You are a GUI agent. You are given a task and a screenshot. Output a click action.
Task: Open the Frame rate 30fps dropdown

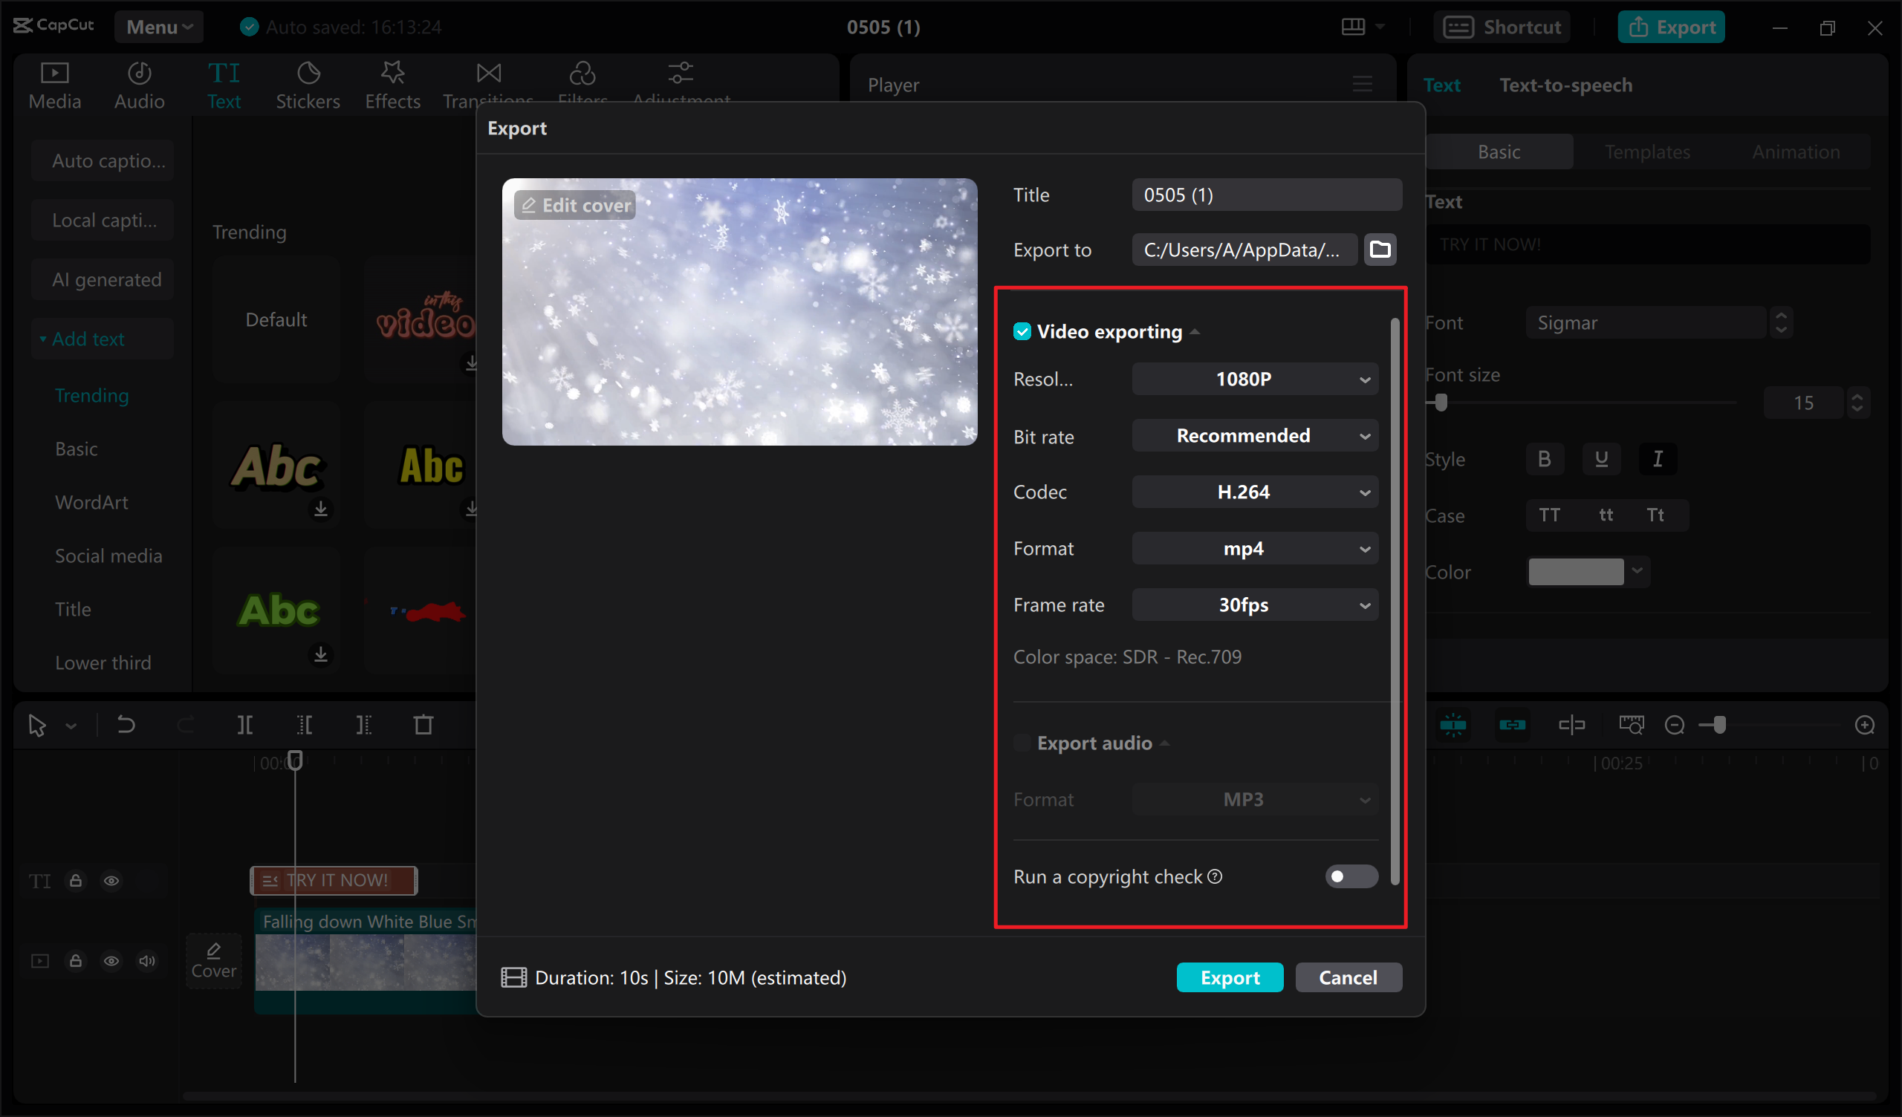(1254, 605)
